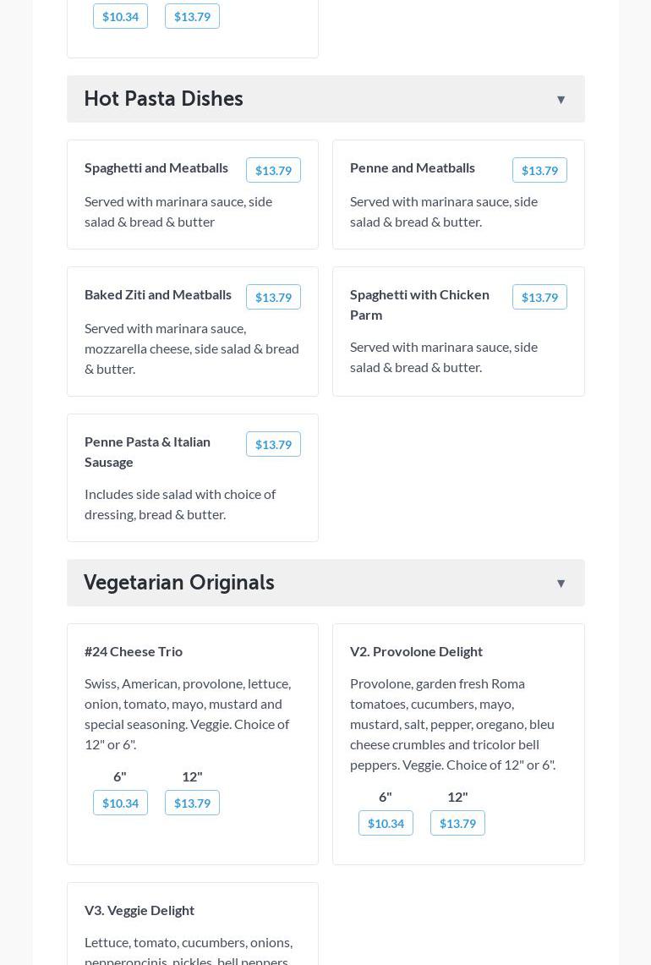The width and height of the screenshot is (651, 965).
Task: Open the Spaghetti and Meatballs item title
Action: 156,167
